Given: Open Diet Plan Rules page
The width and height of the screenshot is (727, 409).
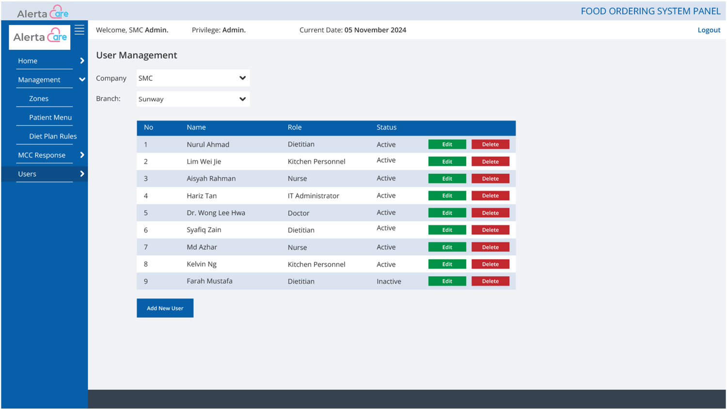Looking at the screenshot, I should [53, 136].
